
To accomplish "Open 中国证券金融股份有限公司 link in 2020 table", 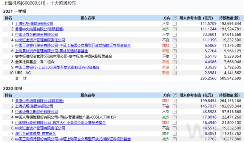I will click(37, 112).
